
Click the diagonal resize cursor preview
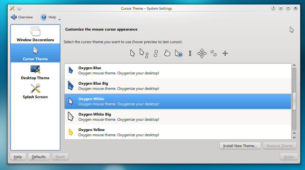[x=213, y=53]
